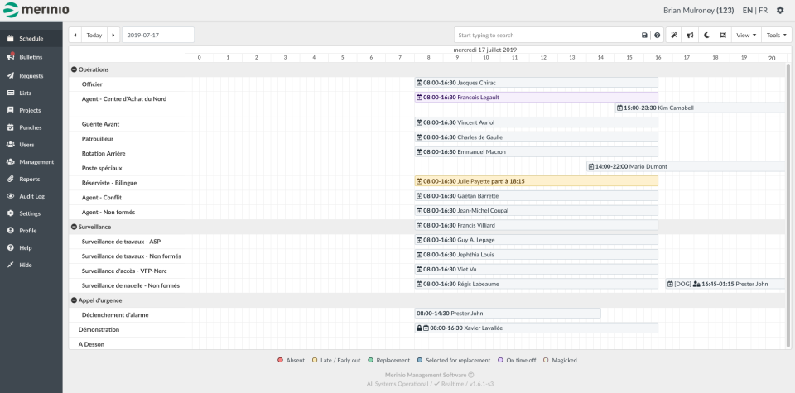
Task: Open the settings gear next to username
Action: (779, 11)
